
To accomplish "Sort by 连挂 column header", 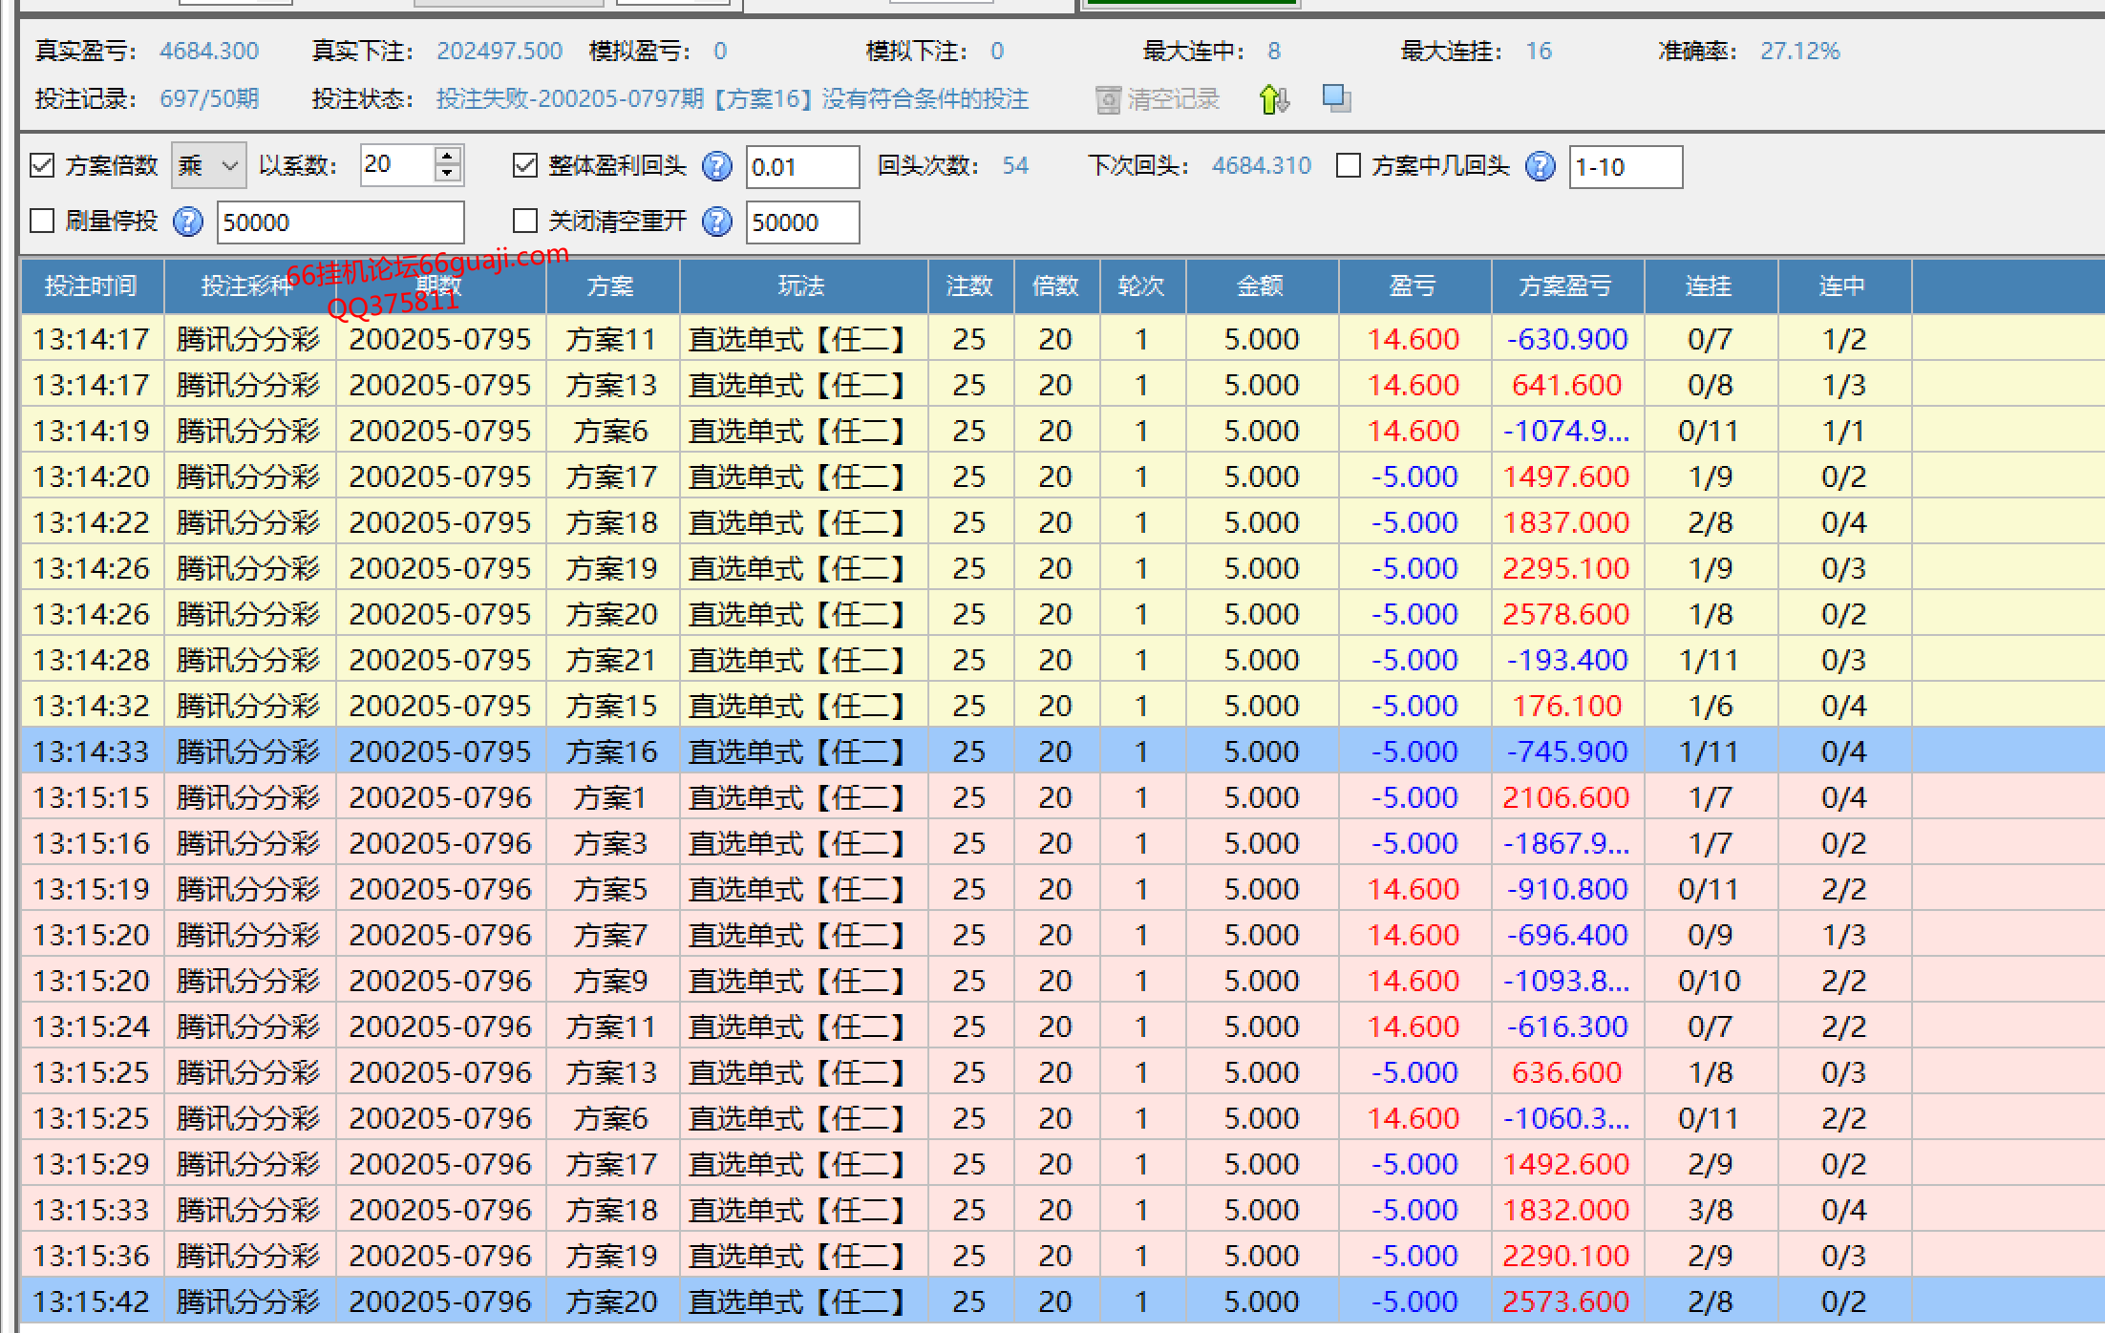I will [1711, 286].
